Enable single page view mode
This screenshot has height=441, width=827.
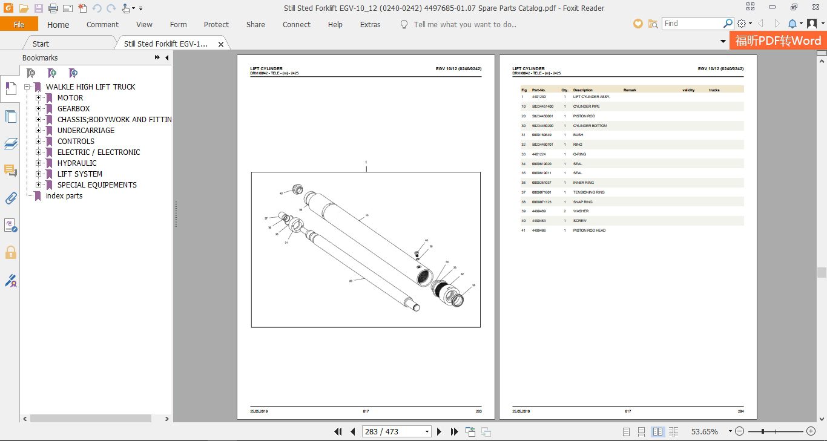627,432
